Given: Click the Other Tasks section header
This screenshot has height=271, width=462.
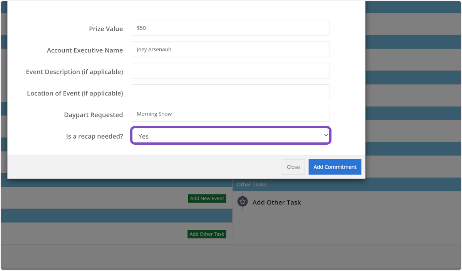Looking at the screenshot, I should [x=251, y=185].
